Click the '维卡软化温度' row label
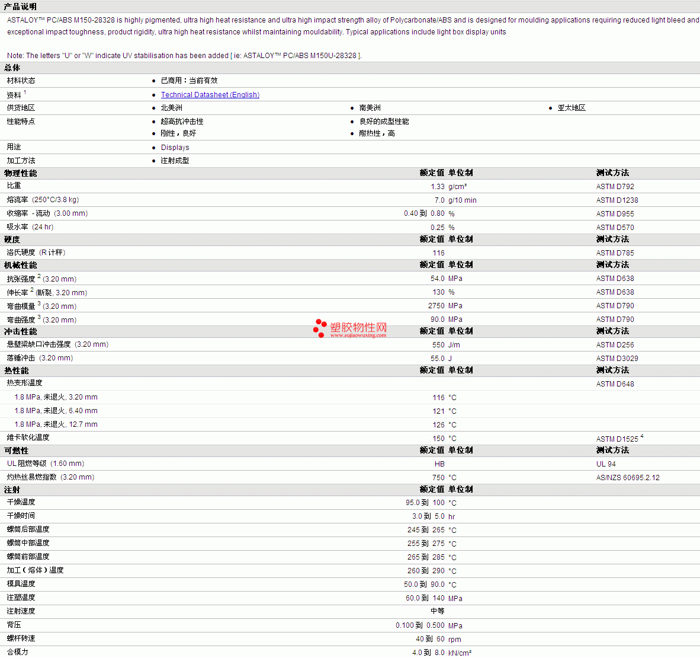 [x=28, y=437]
